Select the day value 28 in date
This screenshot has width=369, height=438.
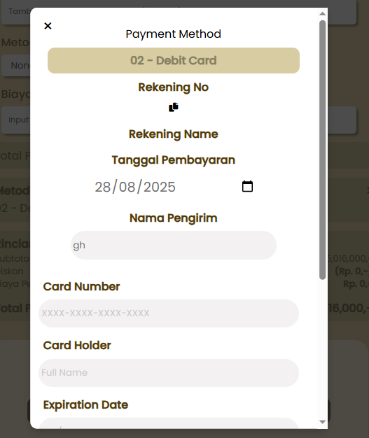103,187
